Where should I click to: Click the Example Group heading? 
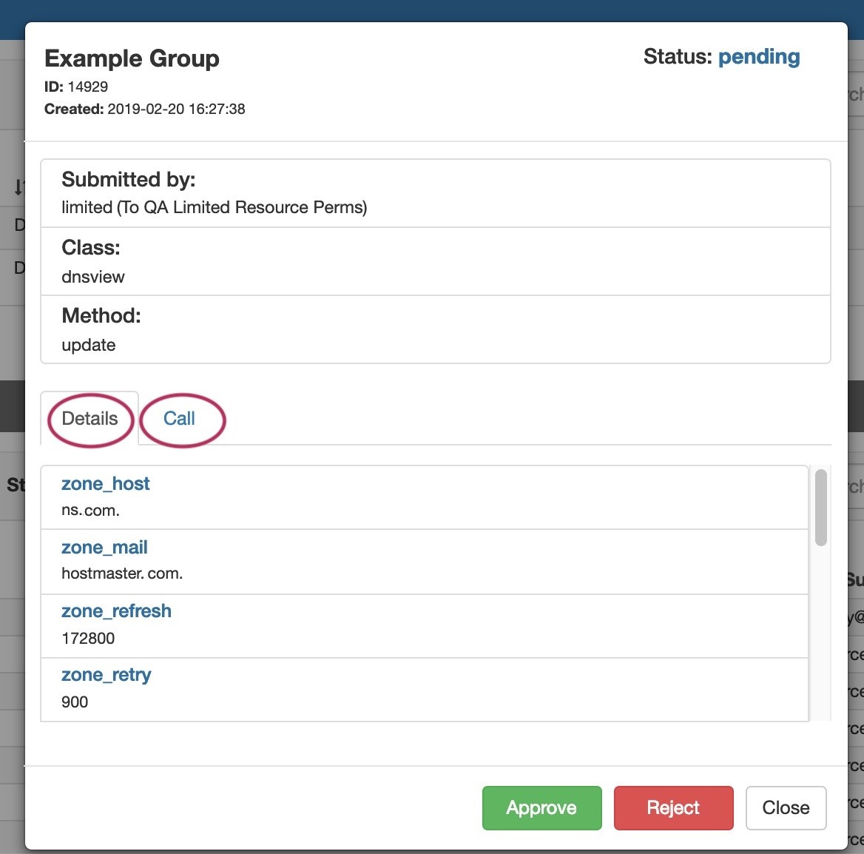click(132, 58)
